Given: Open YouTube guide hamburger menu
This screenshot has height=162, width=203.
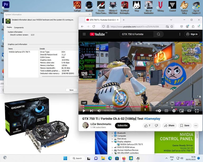Looking at the screenshot, I should click(x=84, y=34).
